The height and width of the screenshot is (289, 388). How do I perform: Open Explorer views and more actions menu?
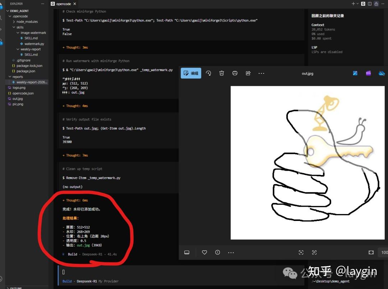(x=42, y=4)
